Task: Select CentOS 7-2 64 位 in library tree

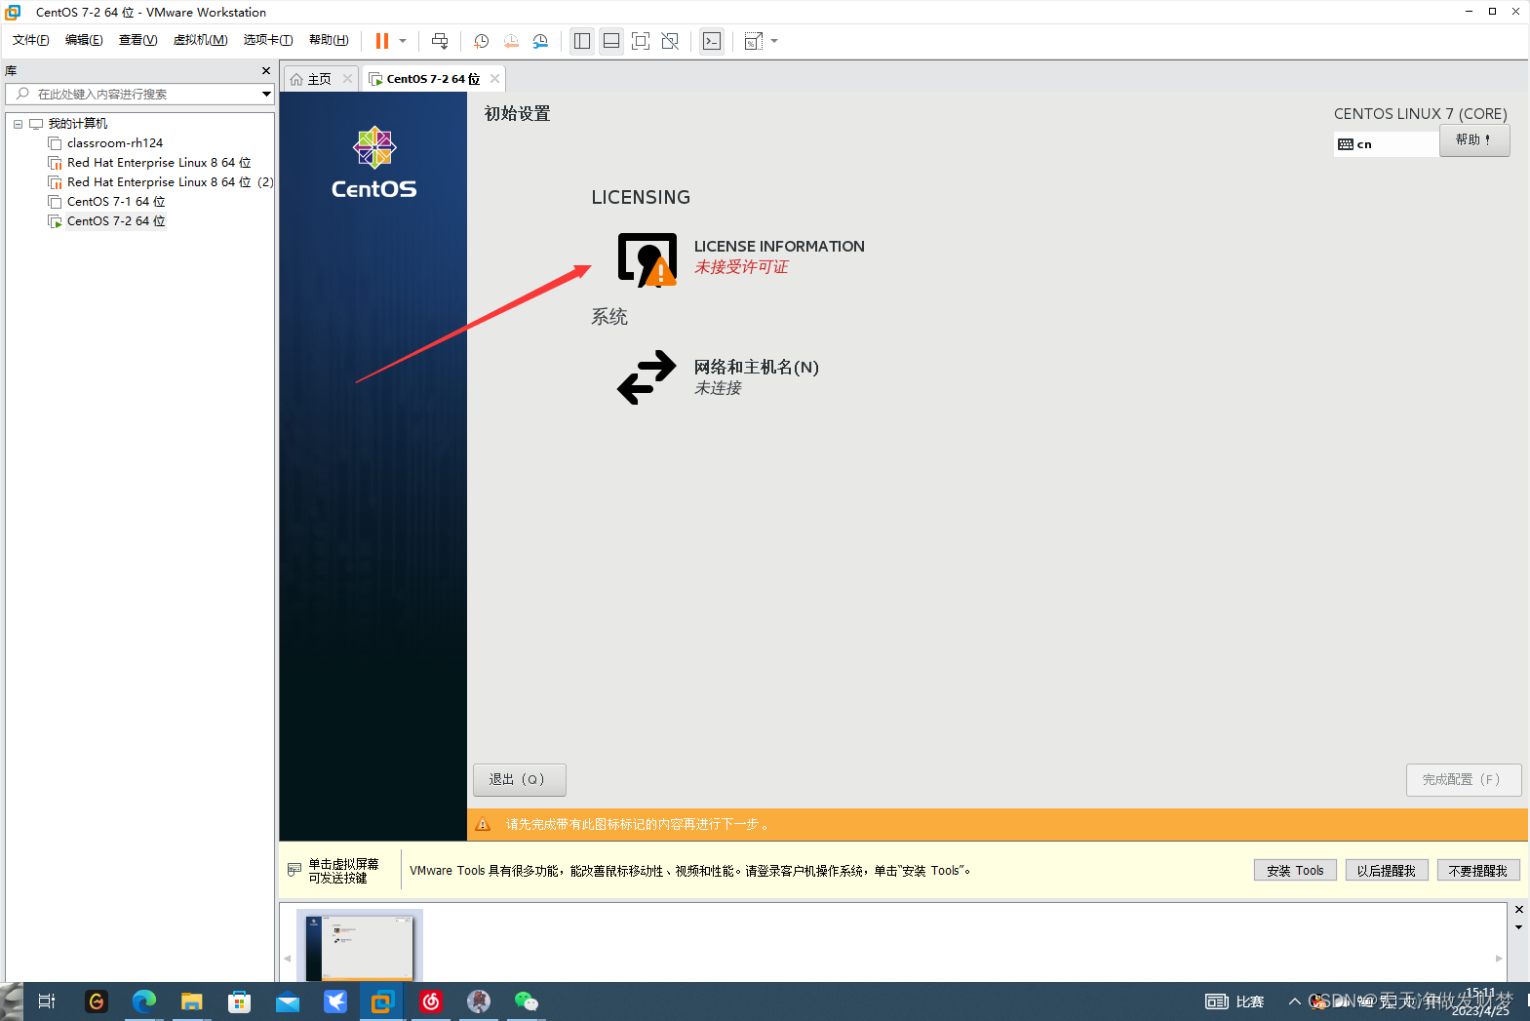Action: [x=116, y=221]
